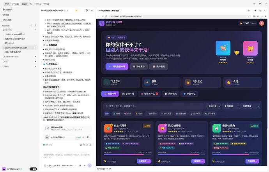The width and height of the screenshot is (269, 172).
Task: Click the 我的租赁 hero button
Action: click(x=159, y=66)
